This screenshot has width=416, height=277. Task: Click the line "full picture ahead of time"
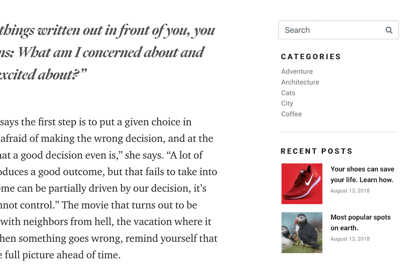pos(60,255)
